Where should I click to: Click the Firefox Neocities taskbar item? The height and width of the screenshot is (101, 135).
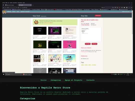(x=27, y=74)
